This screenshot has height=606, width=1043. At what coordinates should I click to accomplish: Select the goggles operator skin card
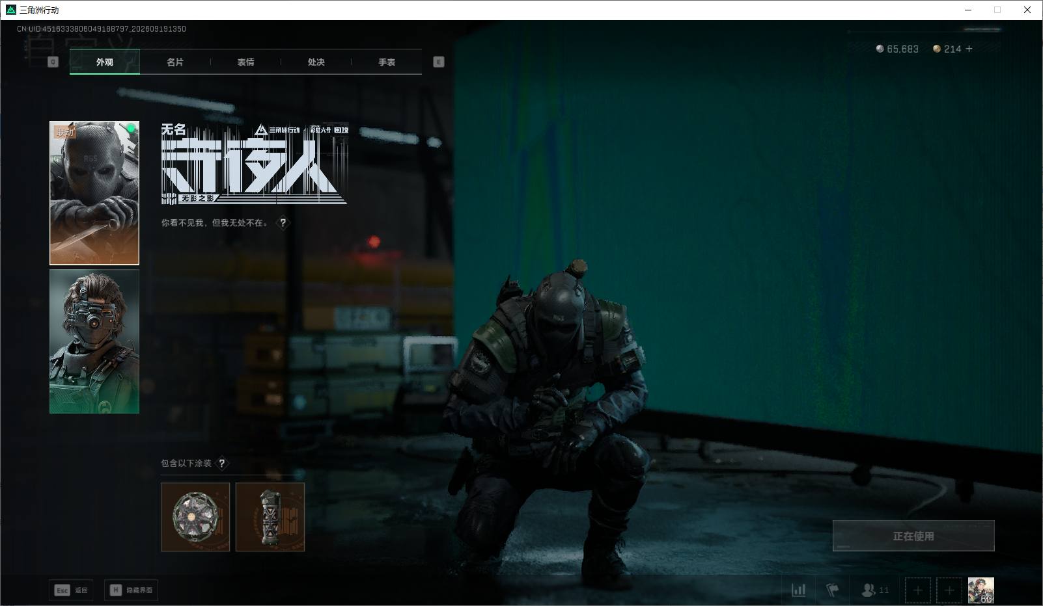pyautogui.click(x=94, y=341)
